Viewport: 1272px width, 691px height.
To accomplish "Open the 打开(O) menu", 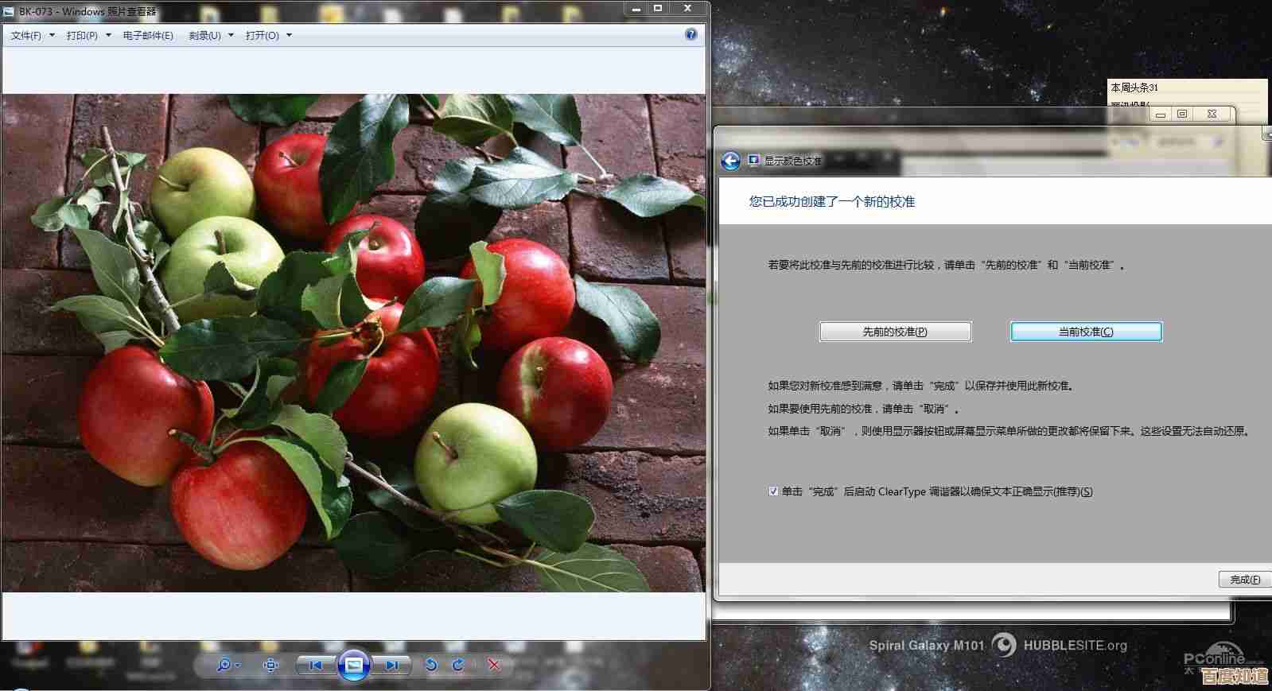I will [268, 36].
